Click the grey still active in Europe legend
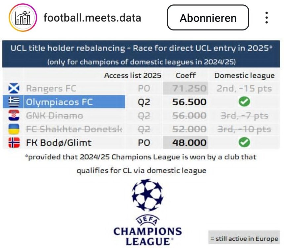This screenshot has width=284, height=248. (244, 238)
